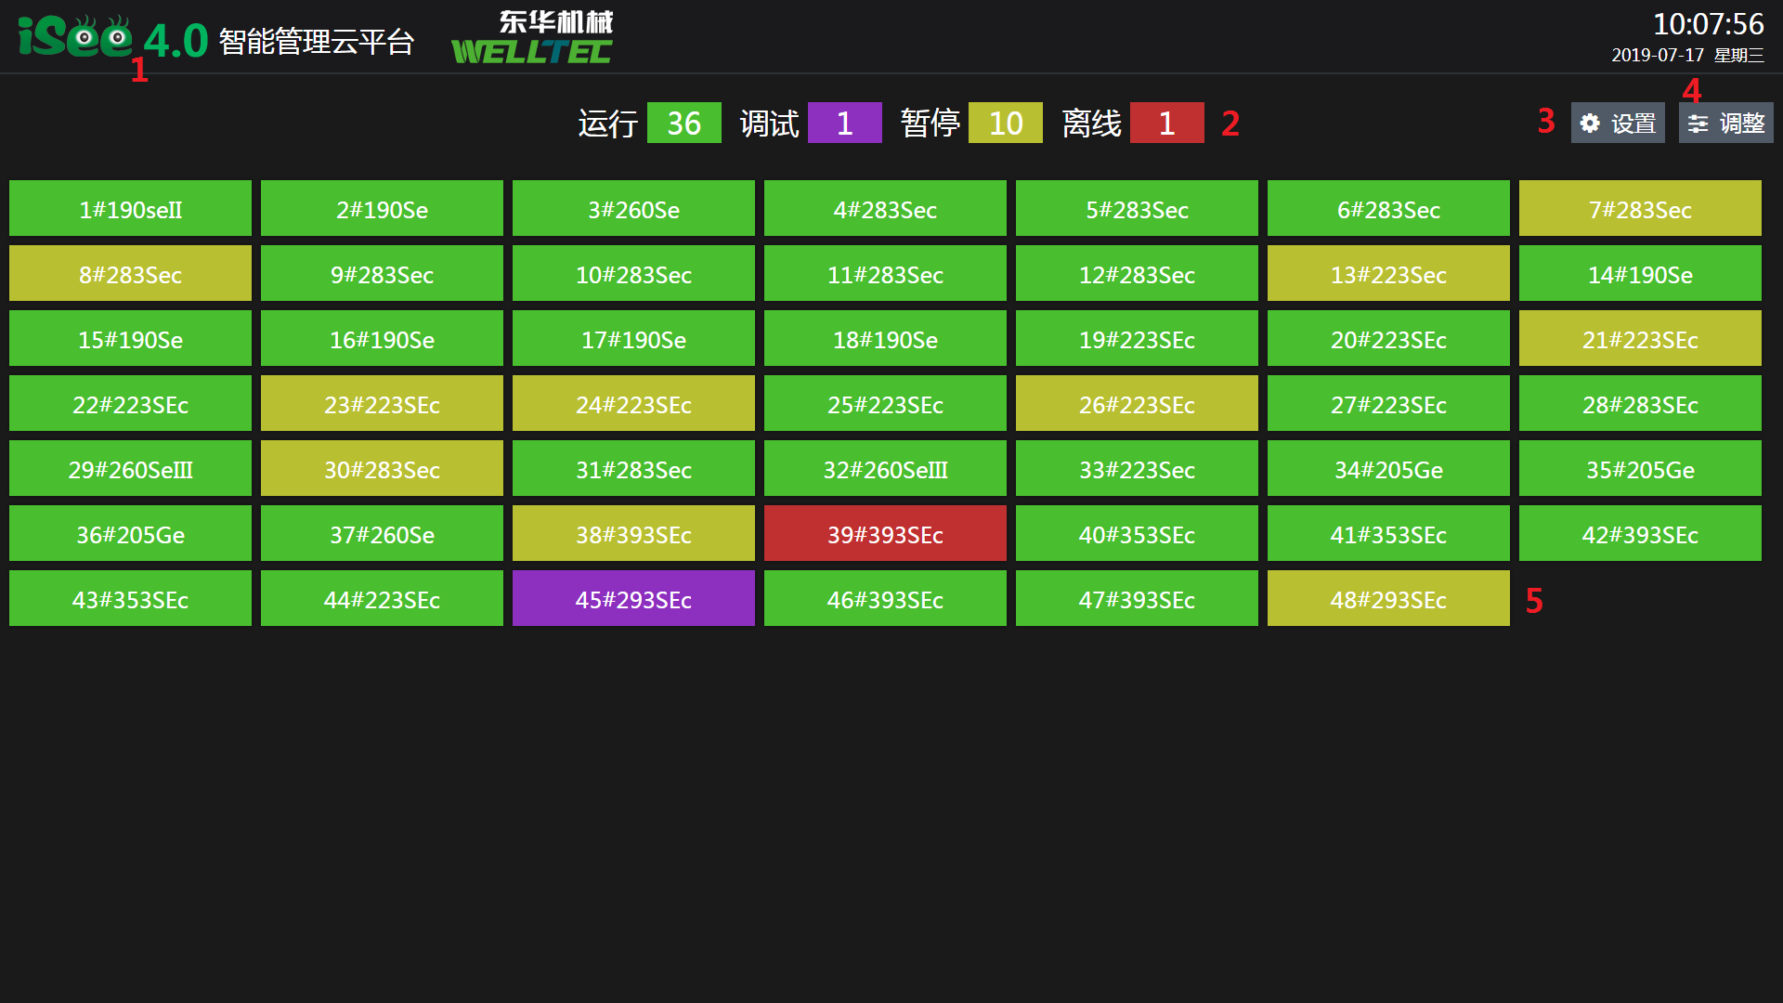The image size is (1783, 1003).
Task: Open offline machine 39#393SEc tile
Action: pyautogui.click(x=885, y=534)
